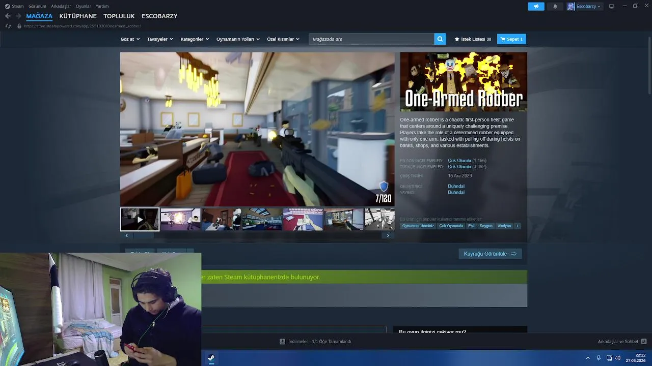Expand the Oynamanın Yolları dropdown
Screen dimensions: 652x366
pos(238,39)
